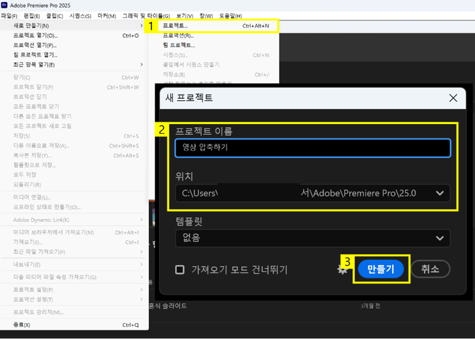Click the 만들기 button
Screen dimensions: 475x339
(381, 269)
